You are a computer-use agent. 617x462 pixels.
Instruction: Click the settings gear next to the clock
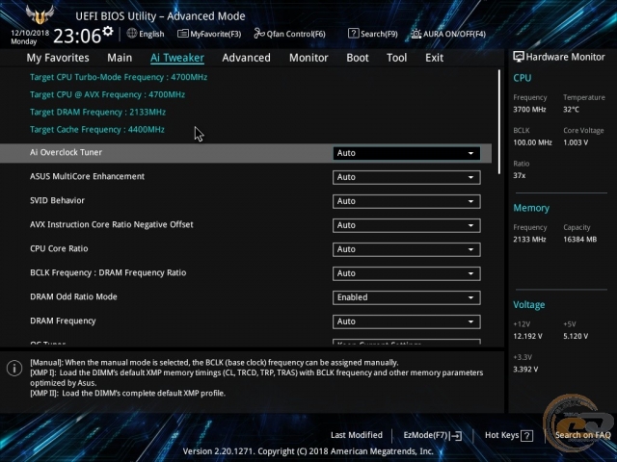(x=107, y=31)
